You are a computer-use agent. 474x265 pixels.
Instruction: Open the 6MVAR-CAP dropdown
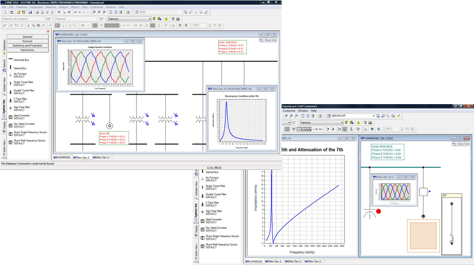pyautogui.click(x=374, y=116)
